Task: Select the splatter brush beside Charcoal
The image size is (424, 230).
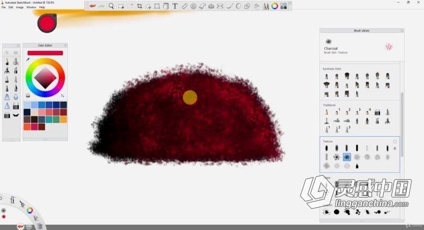Action: (337, 157)
